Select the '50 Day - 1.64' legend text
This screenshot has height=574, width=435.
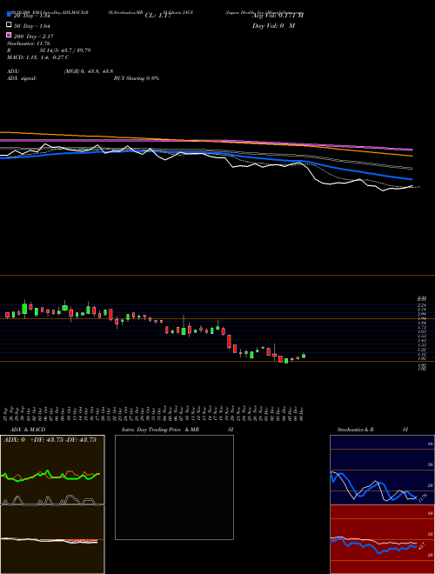click(32, 26)
